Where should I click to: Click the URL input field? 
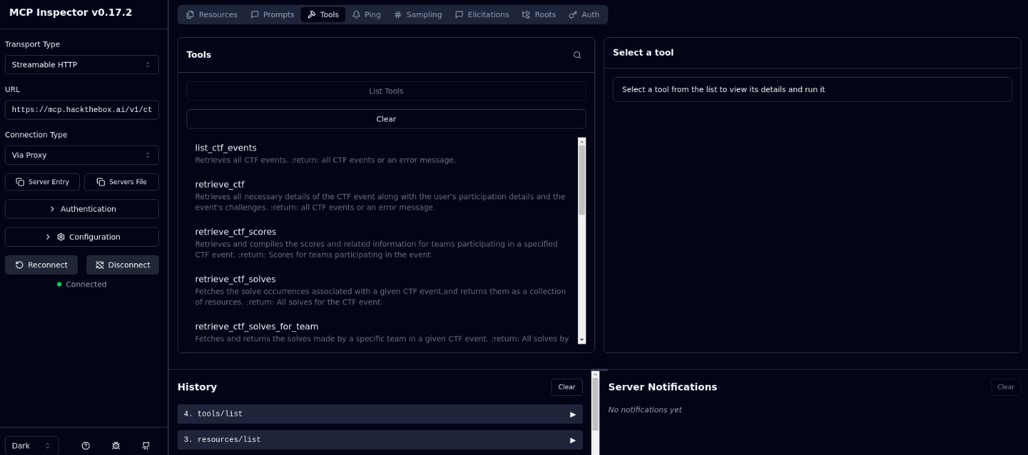[82, 110]
